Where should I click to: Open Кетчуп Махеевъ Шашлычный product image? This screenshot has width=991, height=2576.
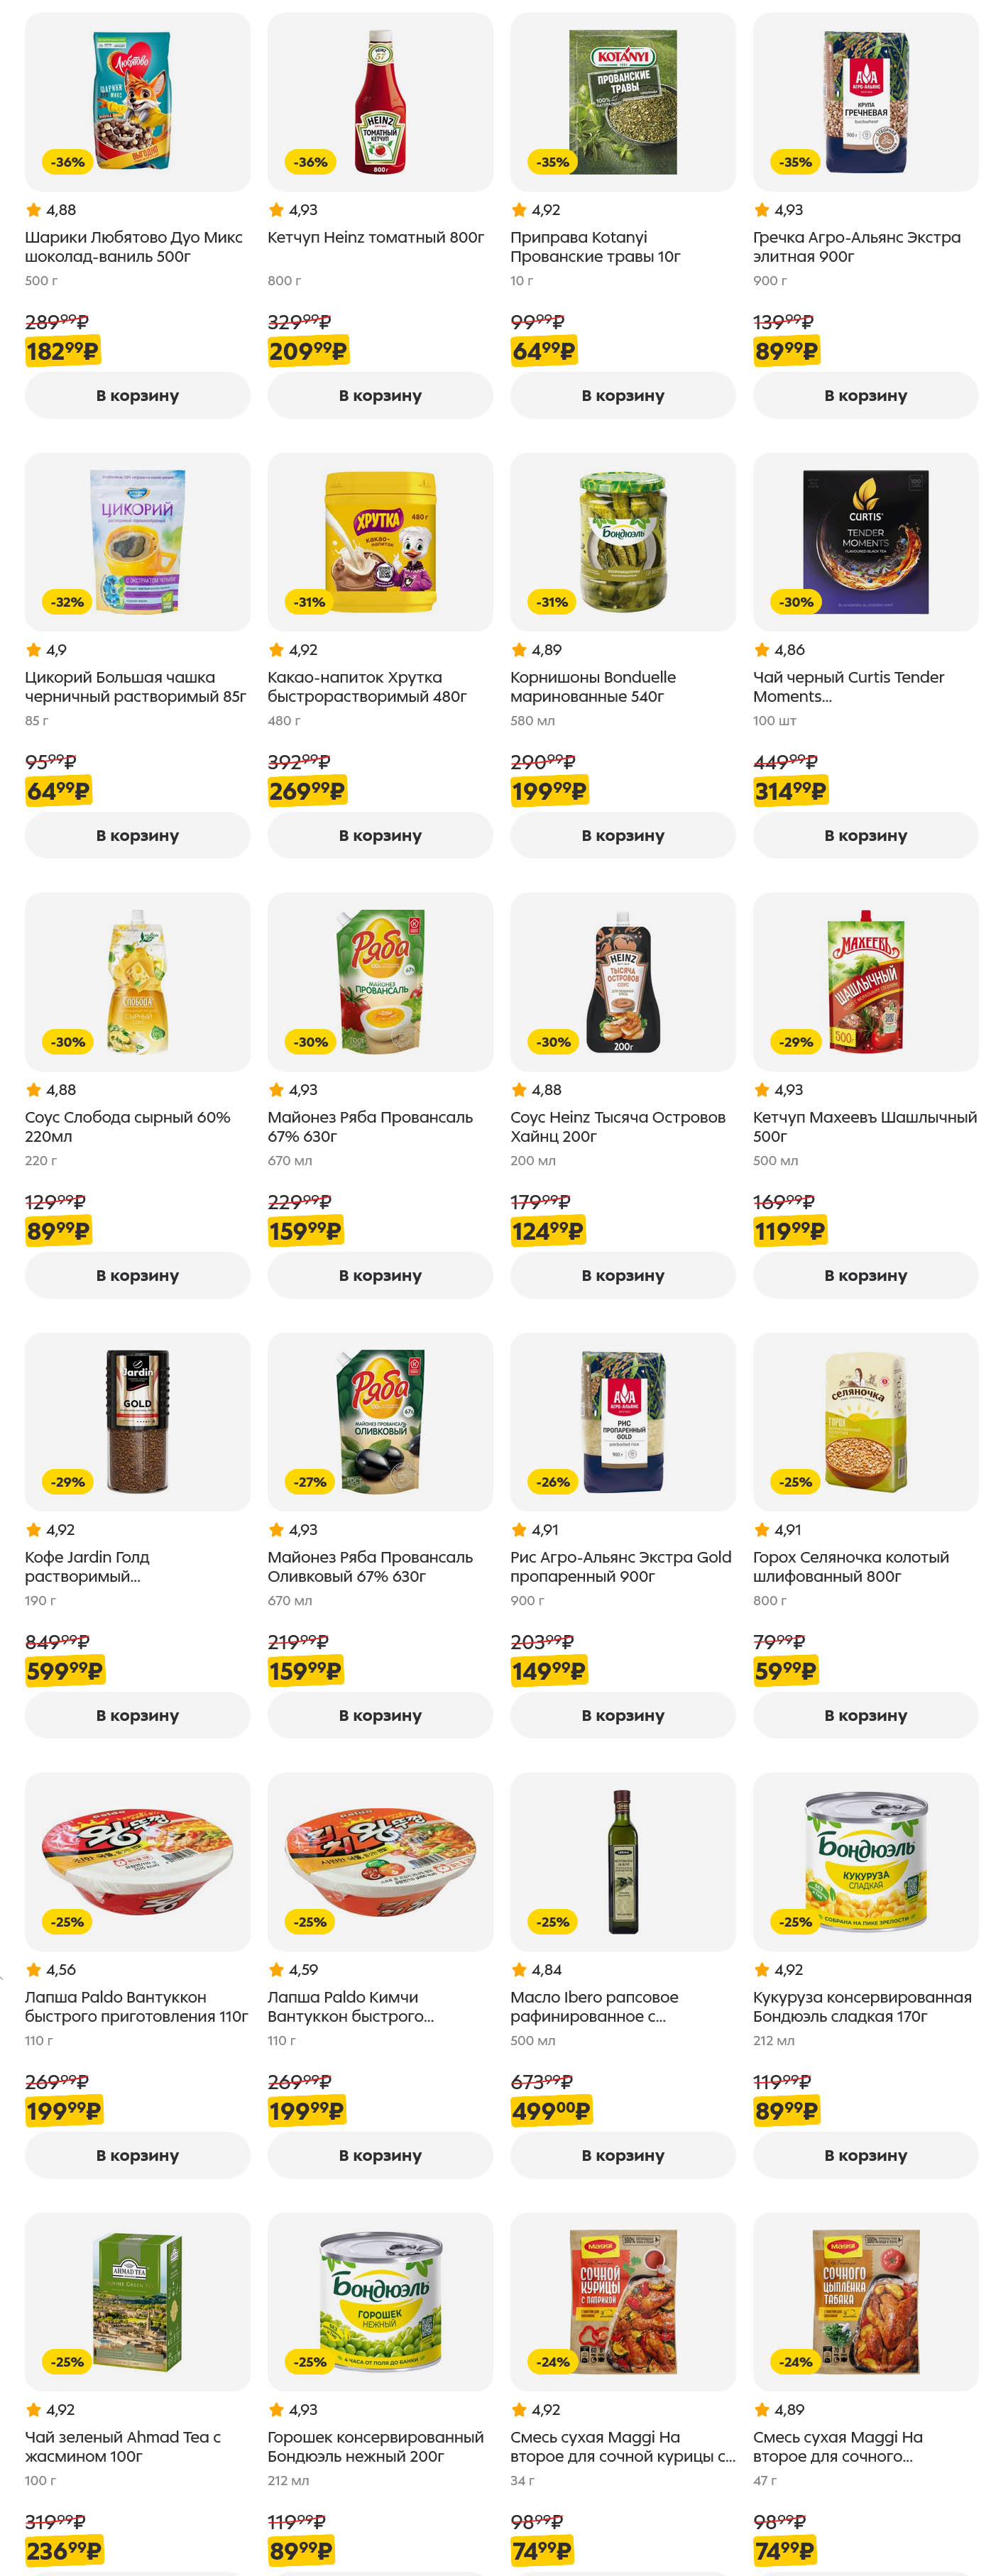pos(865,981)
